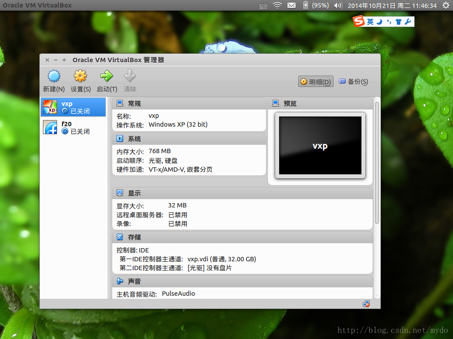Switch to Details (明细) view

coord(316,82)
